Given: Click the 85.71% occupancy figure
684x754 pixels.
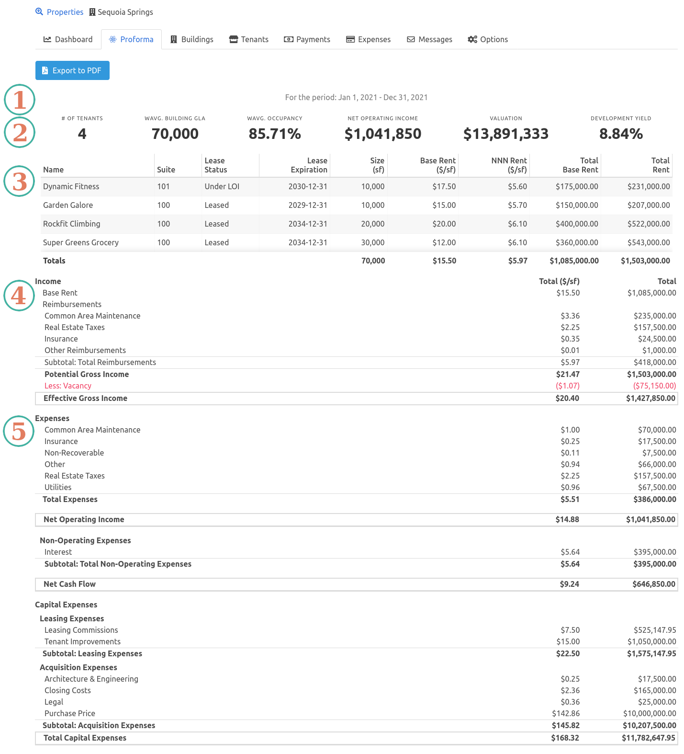Looking at the screenshot, I should (x=275, y=134).
